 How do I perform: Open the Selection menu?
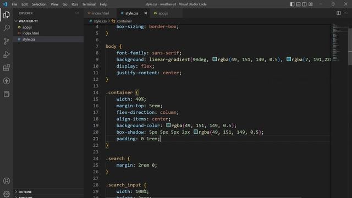coord(39,4)
